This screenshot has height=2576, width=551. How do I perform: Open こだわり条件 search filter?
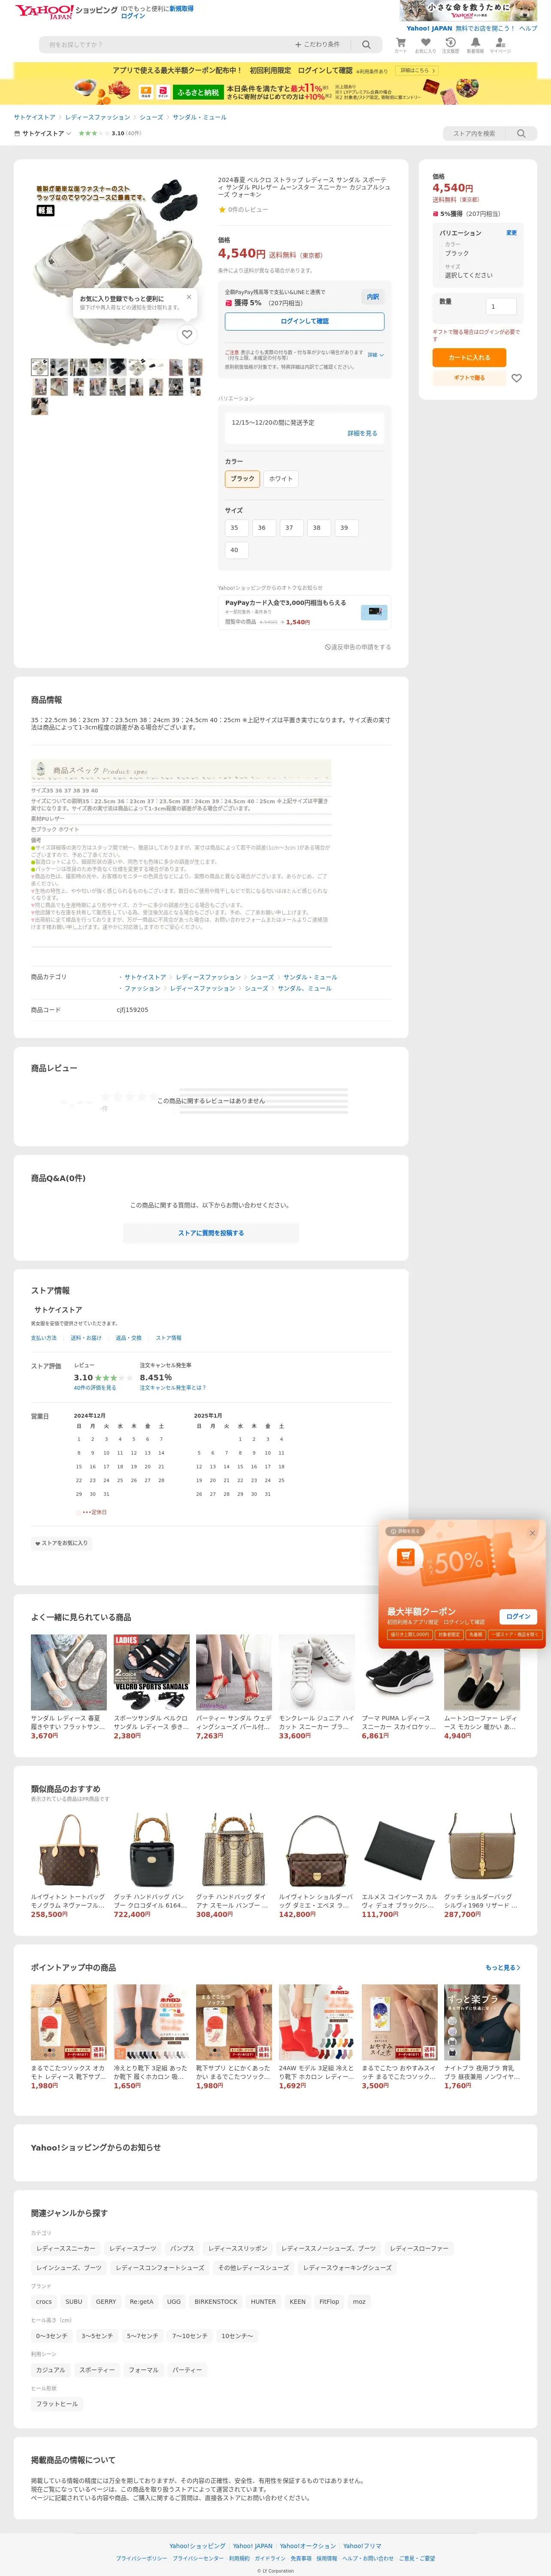(x=318, y=45)
